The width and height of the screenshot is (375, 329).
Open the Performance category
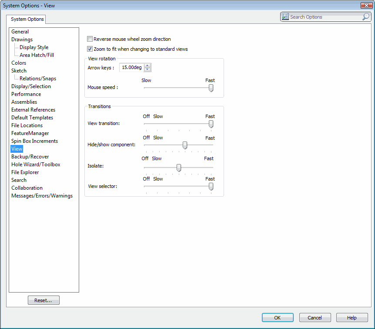26,94
